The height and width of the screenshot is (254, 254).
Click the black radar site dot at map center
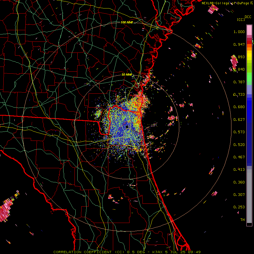pyautogui.click(x=127, y=127)
